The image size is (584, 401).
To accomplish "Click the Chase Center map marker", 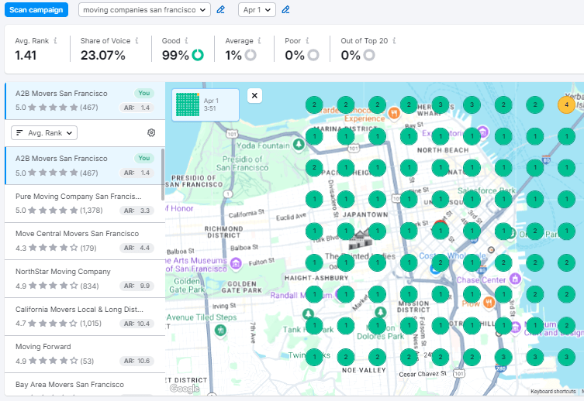I will pos(515,278).
